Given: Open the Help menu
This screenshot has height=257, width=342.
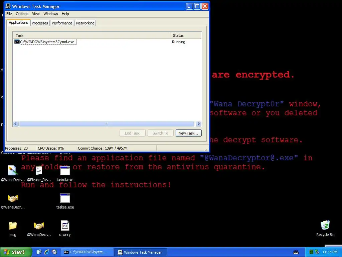Looking at the screenshot, I should pos(65,14).
